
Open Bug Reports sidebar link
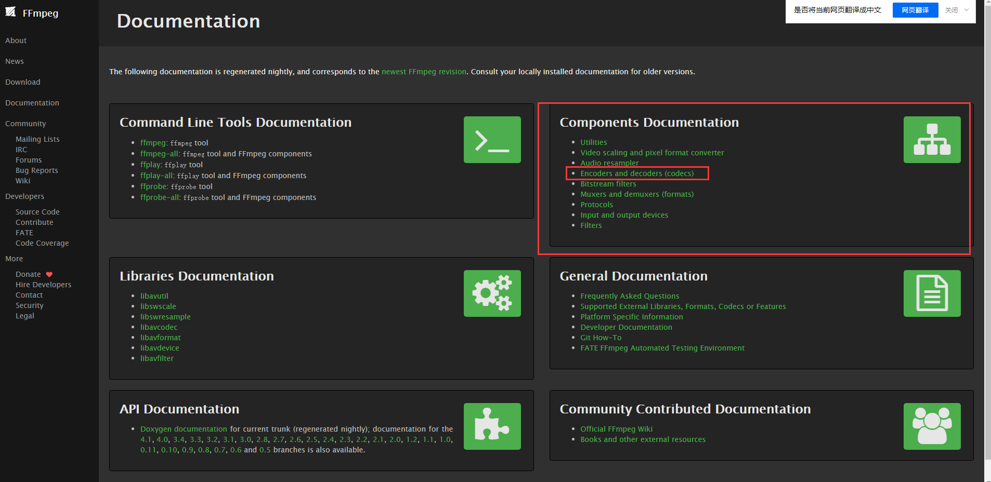(x=37, y=170)
